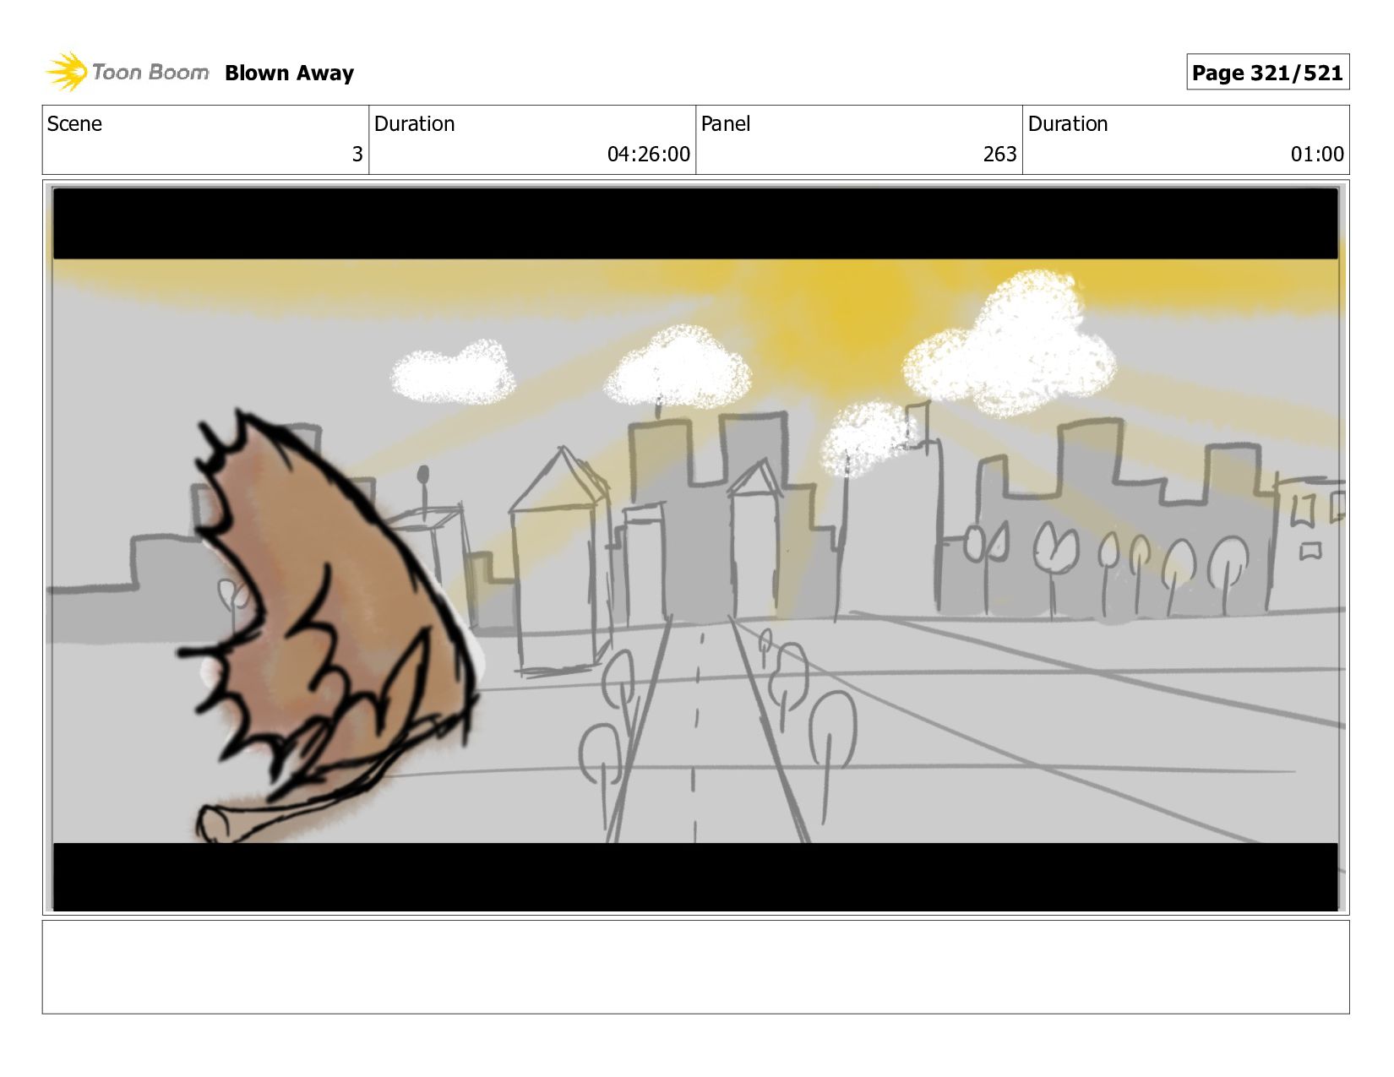The image size is (1394, 1077).
Task: Click the 'Scene' header label
Action: pyautogui.click(x=74, y=124)
